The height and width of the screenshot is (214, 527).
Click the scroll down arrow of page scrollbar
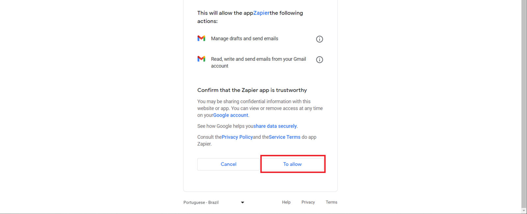(x=524, y=211)
